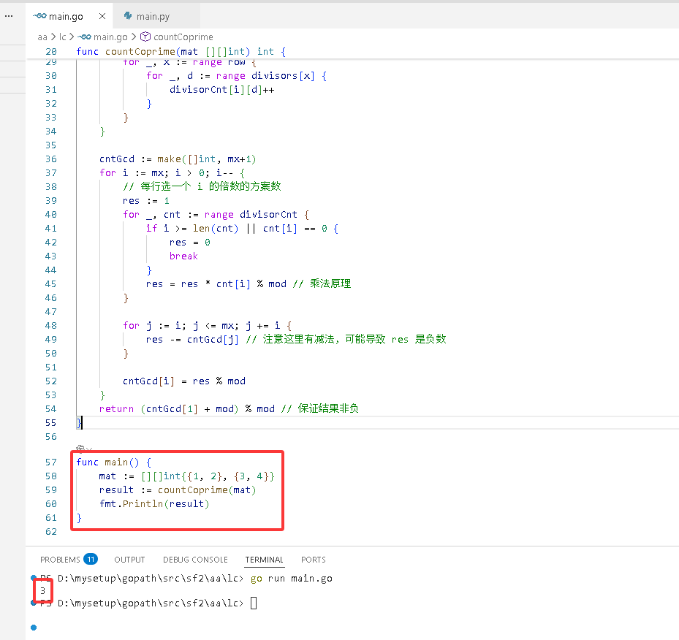Click line number 36 in gutter
The image size is (679, 640).
click(51, 159)
